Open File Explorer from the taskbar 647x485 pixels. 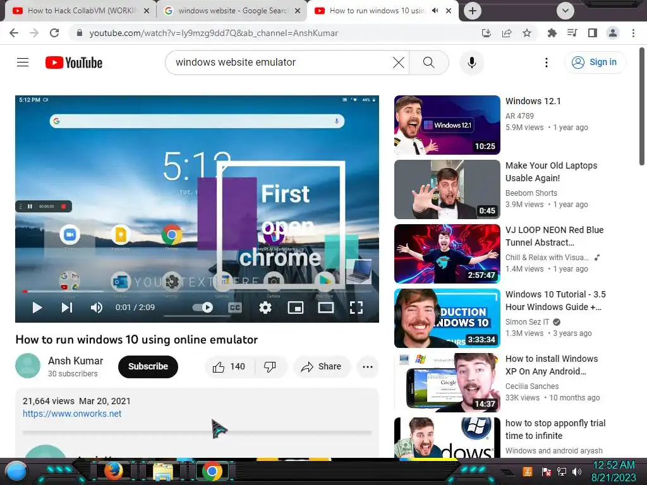(163, 471)
